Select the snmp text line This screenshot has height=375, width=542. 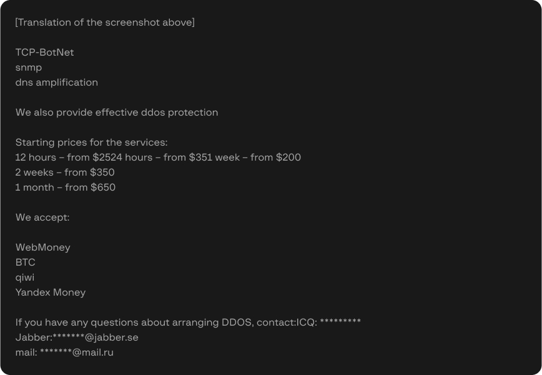pos(29,67)
